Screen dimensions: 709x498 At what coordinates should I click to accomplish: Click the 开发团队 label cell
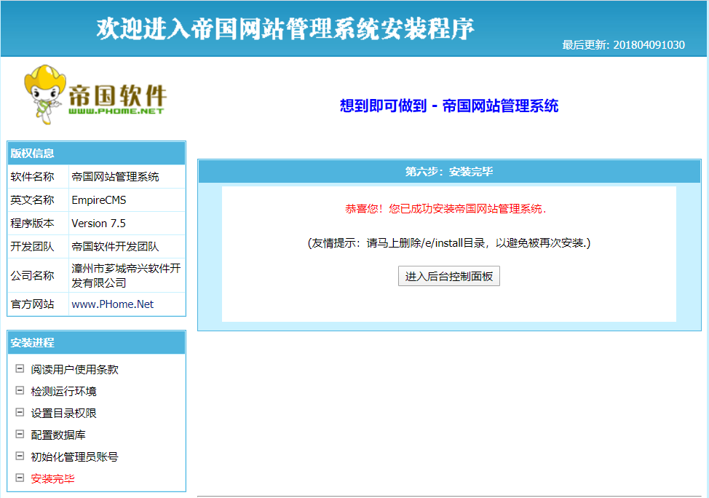(38, 247)
